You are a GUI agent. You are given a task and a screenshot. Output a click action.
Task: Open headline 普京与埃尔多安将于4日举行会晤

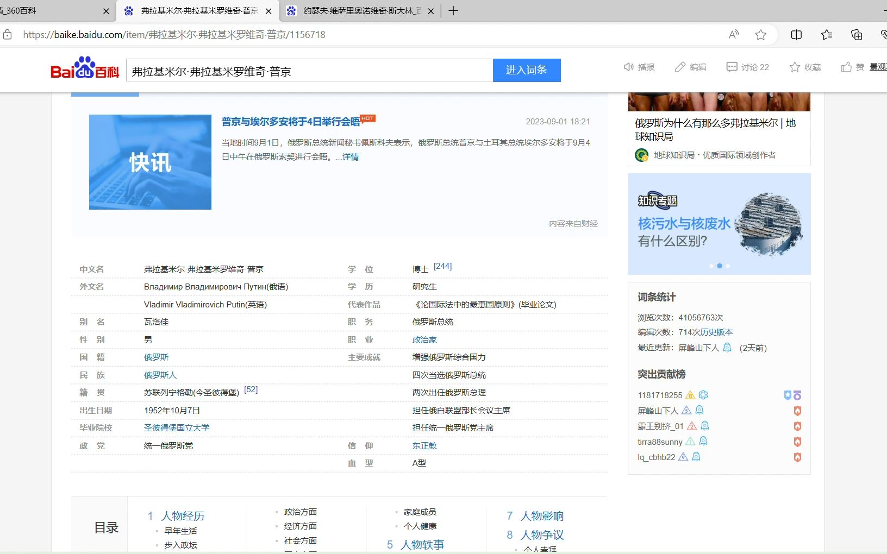click(x=291, y=122)
